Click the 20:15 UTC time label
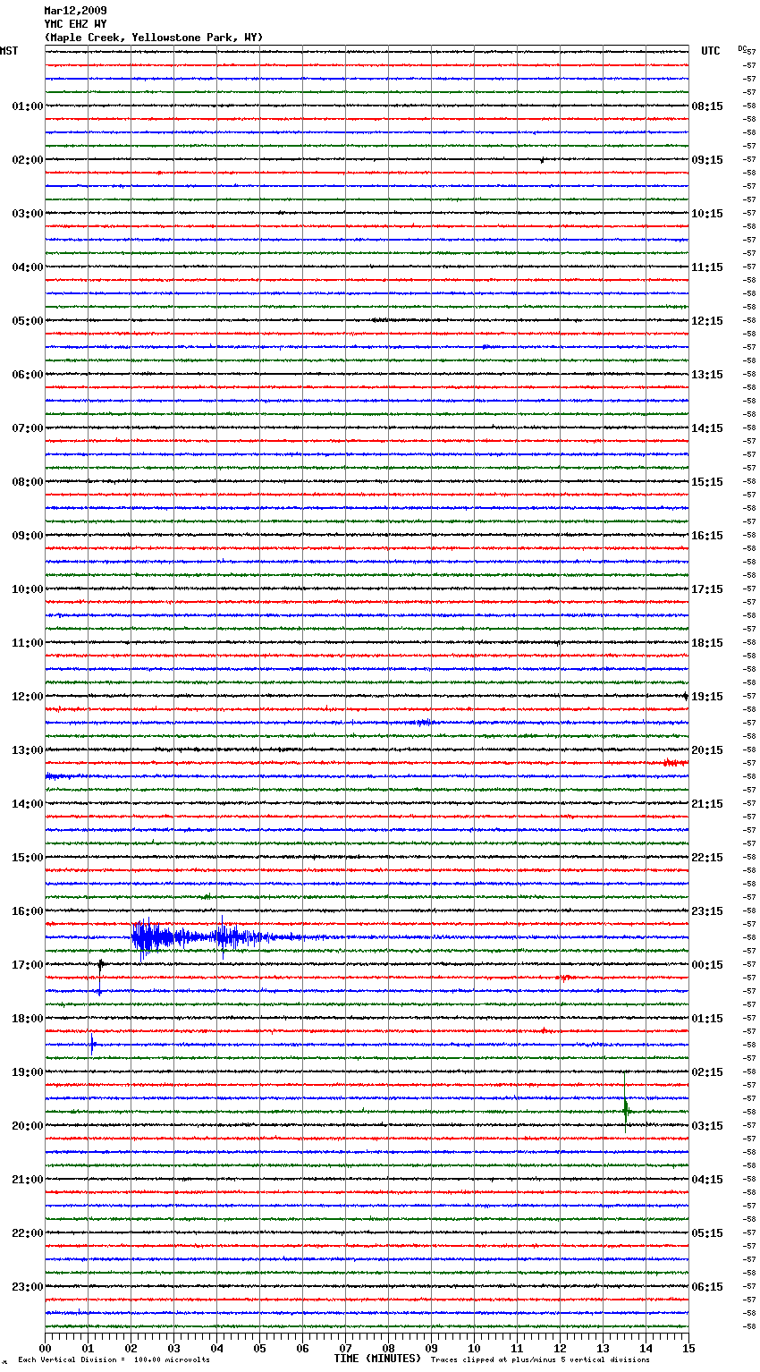This screenshot has width=760, height=1372. pyautogui.click(x=707, y=750)
